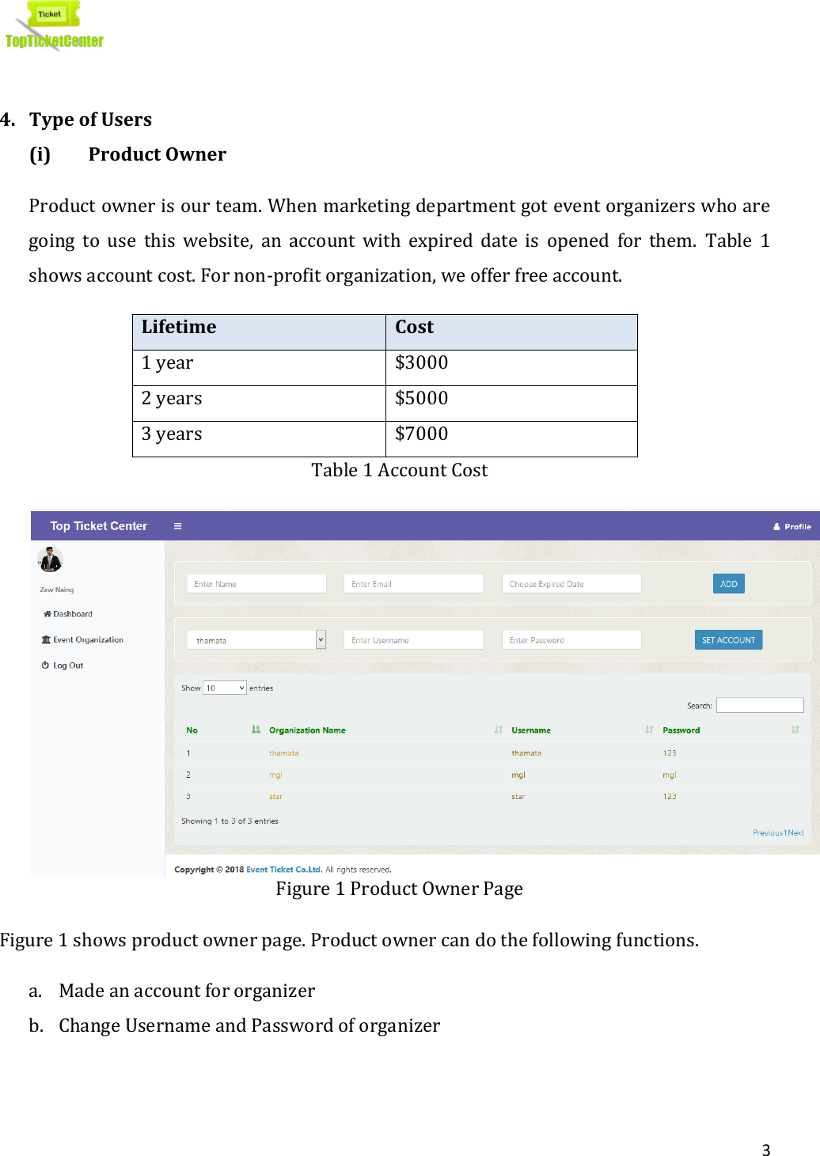This screenshot has height=1156, width=820.
Task: Click the SET ACCOUNT button
Action: coord(728,639)
